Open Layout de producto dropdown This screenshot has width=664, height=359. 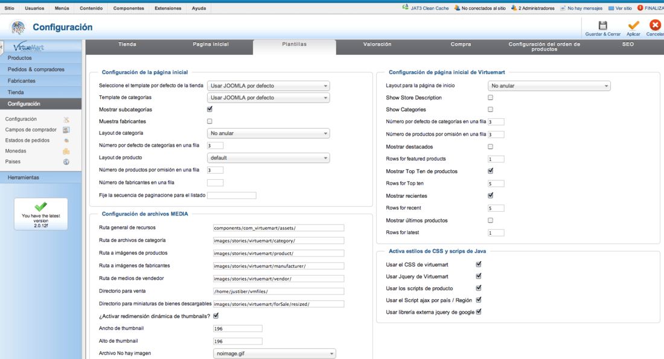point(269,157)
